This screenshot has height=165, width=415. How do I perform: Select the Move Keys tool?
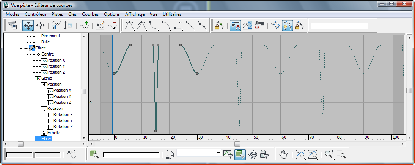pyautogui.click(x=28, y=25)
